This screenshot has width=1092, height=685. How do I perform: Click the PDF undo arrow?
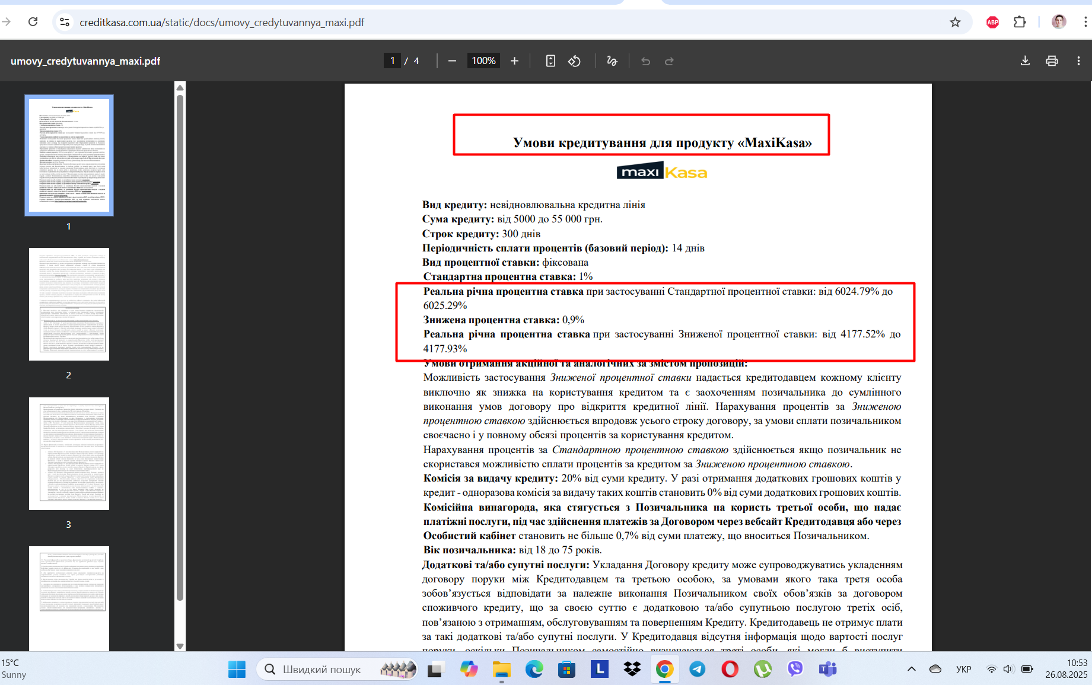tap(645, 60)
